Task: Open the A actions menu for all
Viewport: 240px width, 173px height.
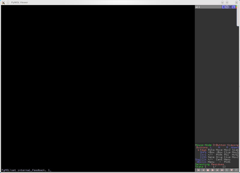Action: click(x=223, y=7)
